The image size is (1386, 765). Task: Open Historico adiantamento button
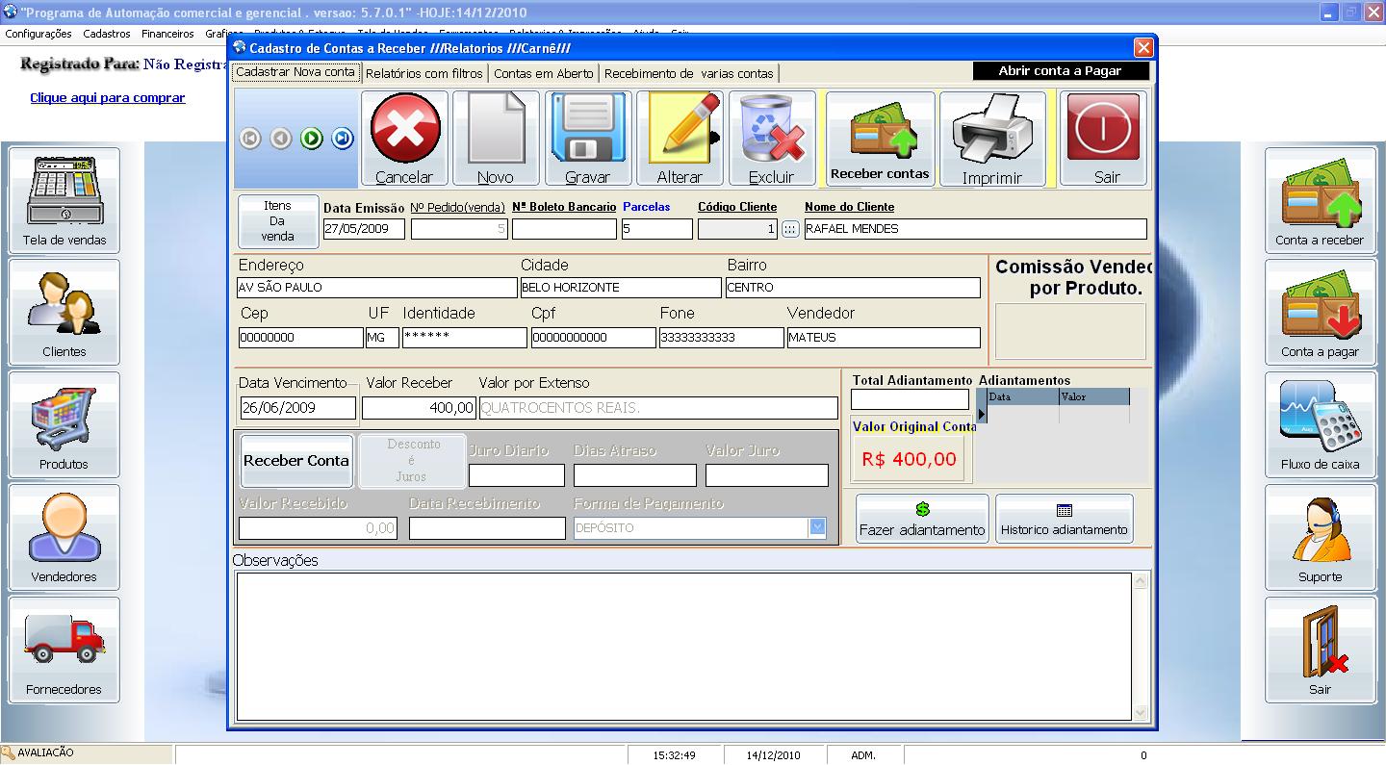[x=1064, y=520]
